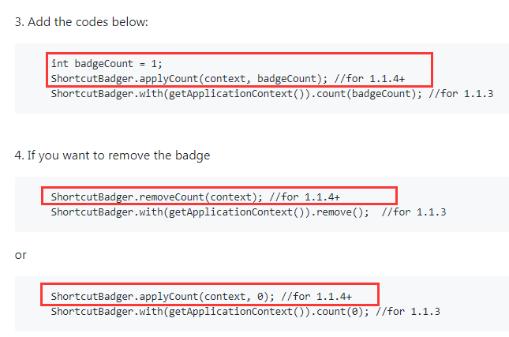
Task: Click the "int badgeCount = 1;" code line
Action: 106,64
